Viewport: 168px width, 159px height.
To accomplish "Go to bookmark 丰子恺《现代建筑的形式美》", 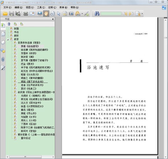I will point(36,67).
